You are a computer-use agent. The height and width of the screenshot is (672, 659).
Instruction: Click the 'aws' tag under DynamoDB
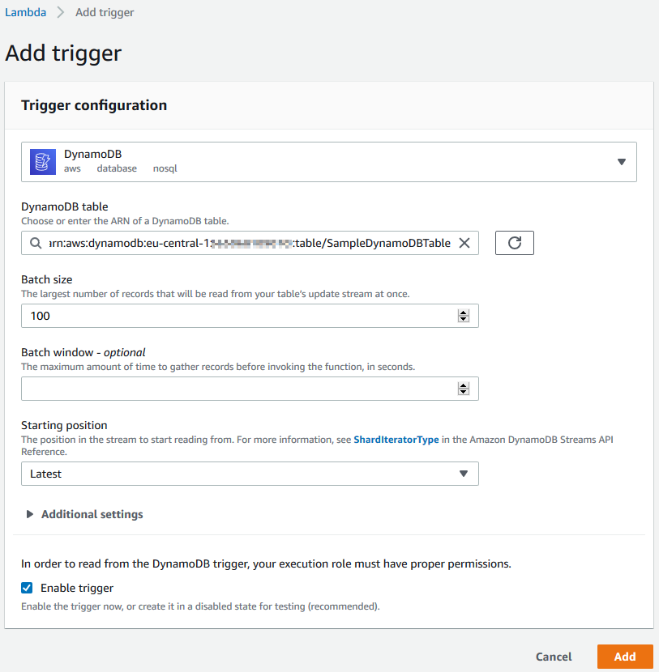[72, 169]
